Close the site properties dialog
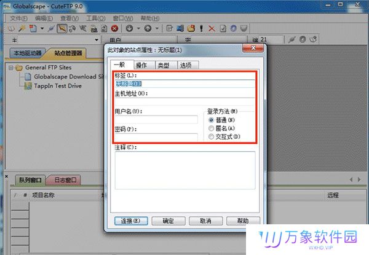 pyautogui.click(x=253, y=48)
